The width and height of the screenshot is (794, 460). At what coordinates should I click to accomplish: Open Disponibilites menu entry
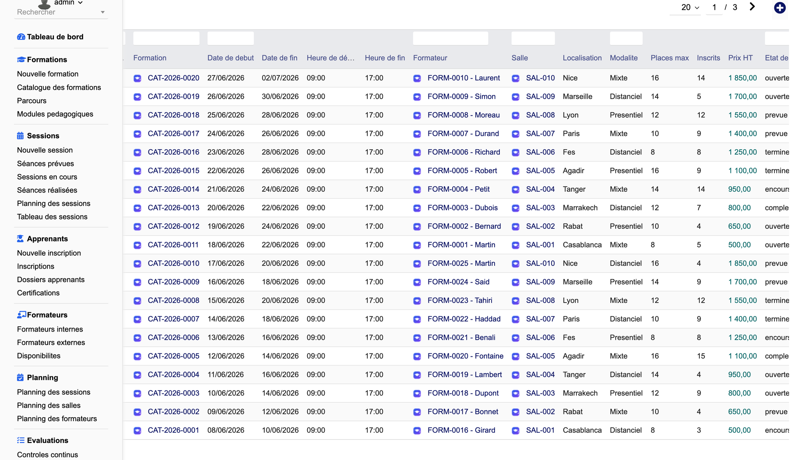(39, 356)
